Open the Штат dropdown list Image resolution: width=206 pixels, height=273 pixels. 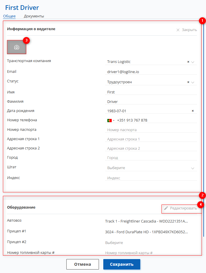point(193,168)
